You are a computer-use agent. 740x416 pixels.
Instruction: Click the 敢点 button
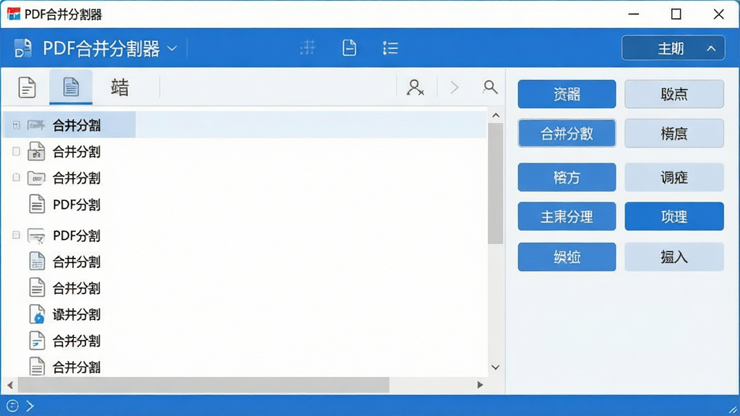pyautogui.click(x=674, y=94)
